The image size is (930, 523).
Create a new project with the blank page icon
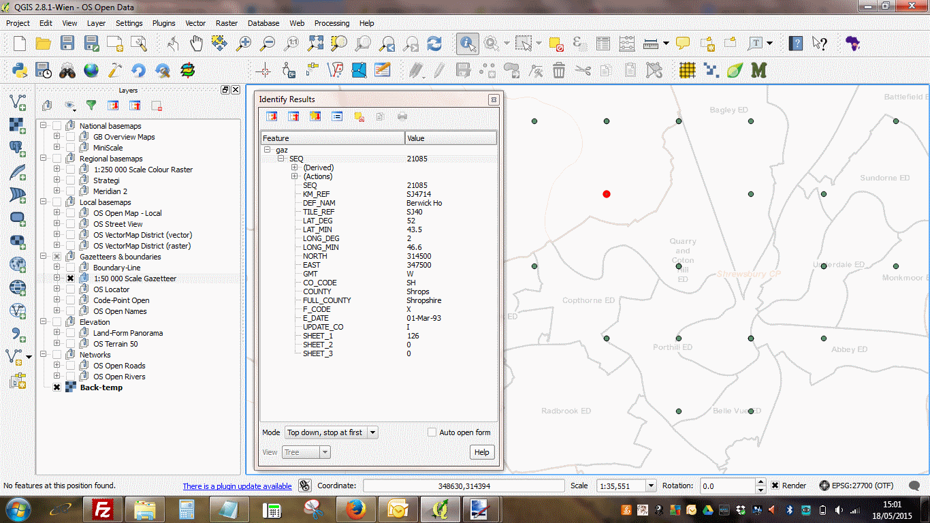20,44
